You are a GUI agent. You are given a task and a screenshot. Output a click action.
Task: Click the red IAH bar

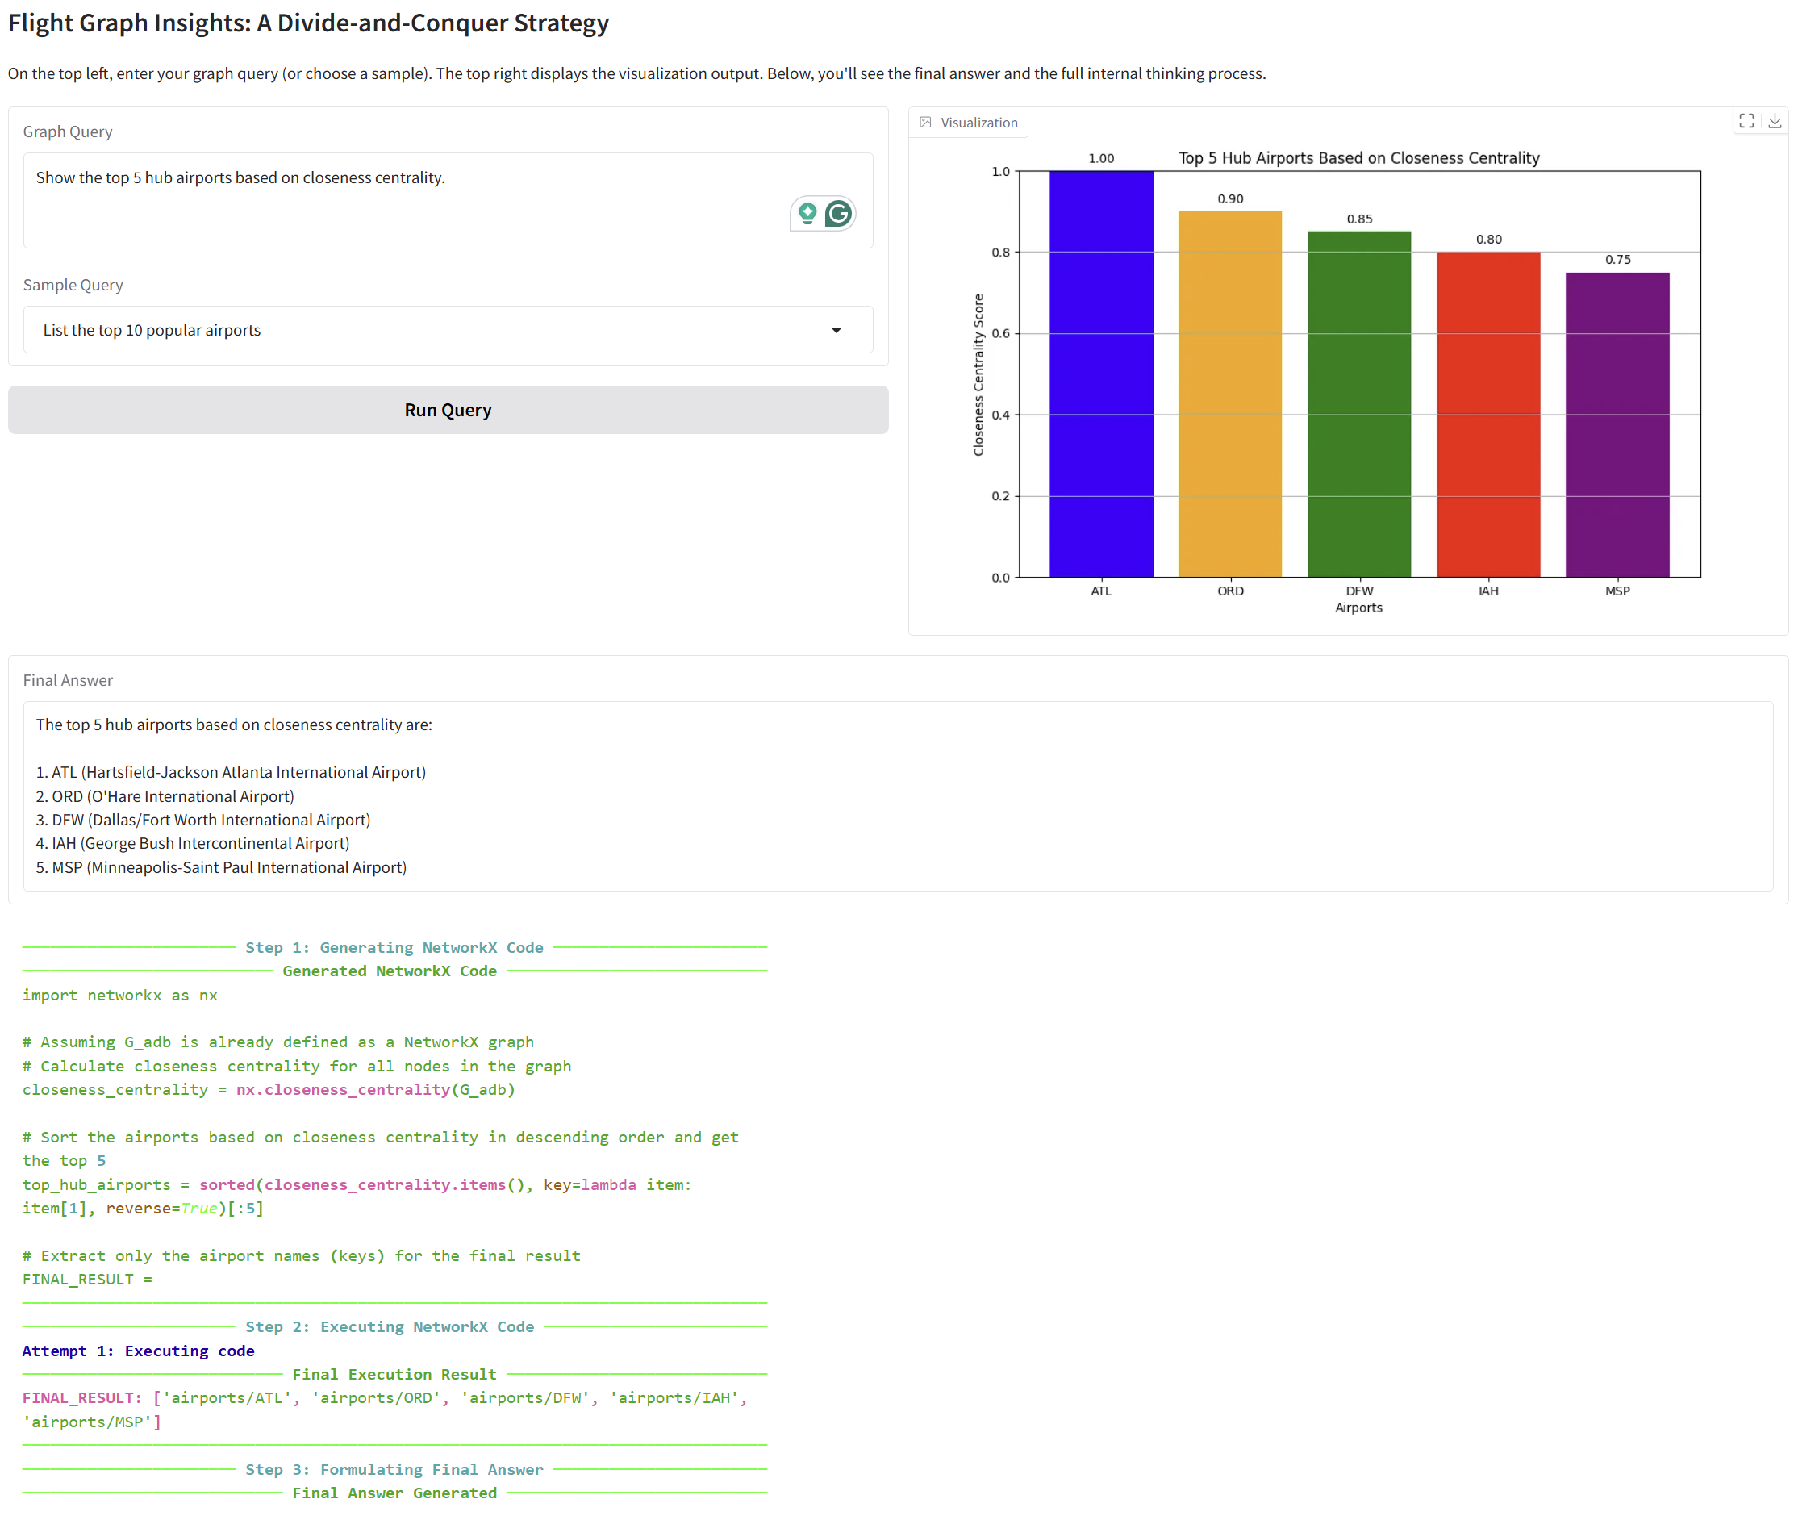point(1488,415)
